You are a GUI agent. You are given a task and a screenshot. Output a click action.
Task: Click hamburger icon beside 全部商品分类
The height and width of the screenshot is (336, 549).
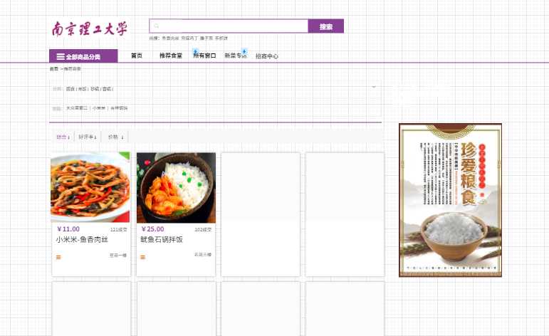coord(61,56)
